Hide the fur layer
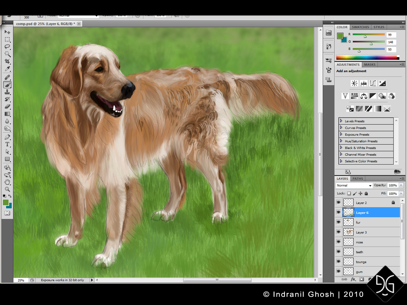This screenshot has width=407, height=305. click(338, 222)
